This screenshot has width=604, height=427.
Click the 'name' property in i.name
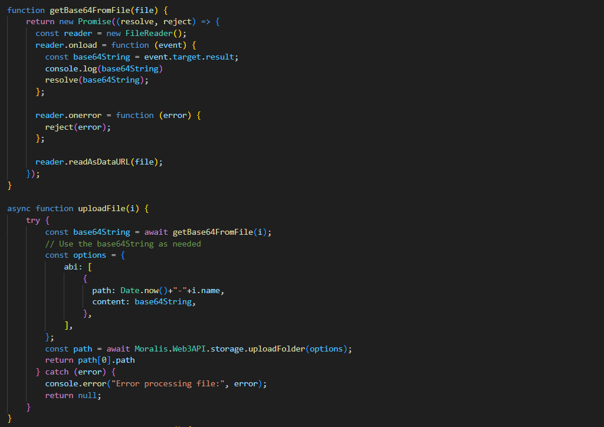click(x=211, y=290)
